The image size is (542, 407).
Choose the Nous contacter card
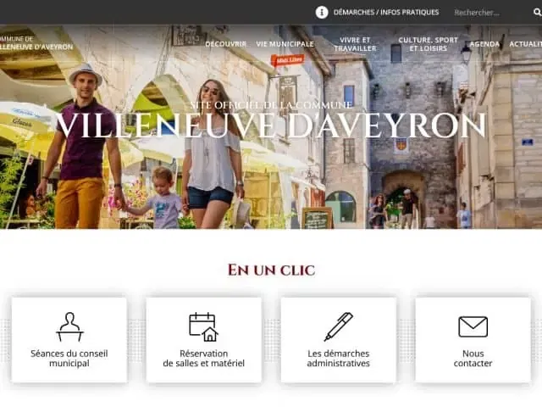tap(473, 340)
